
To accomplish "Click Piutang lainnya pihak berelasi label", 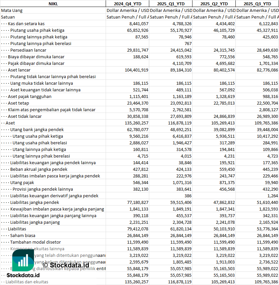I will [41, 44].
